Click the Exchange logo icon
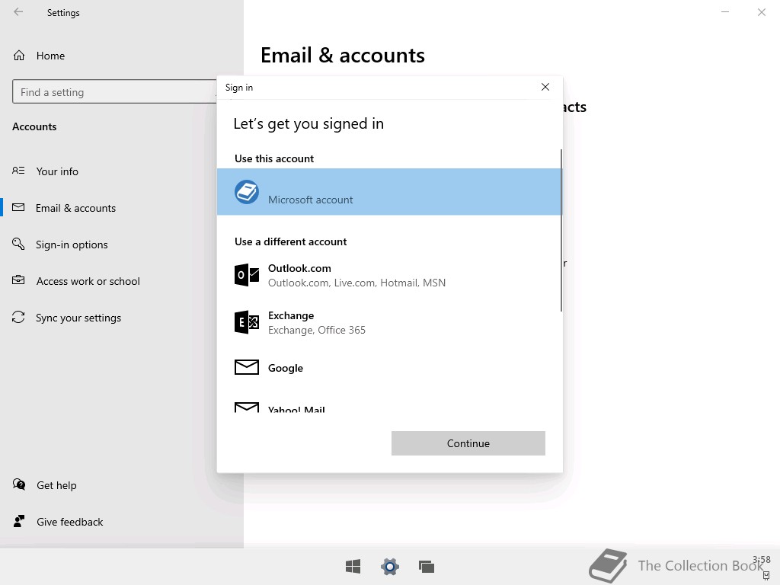780x585 pixels. click(247, 322)
